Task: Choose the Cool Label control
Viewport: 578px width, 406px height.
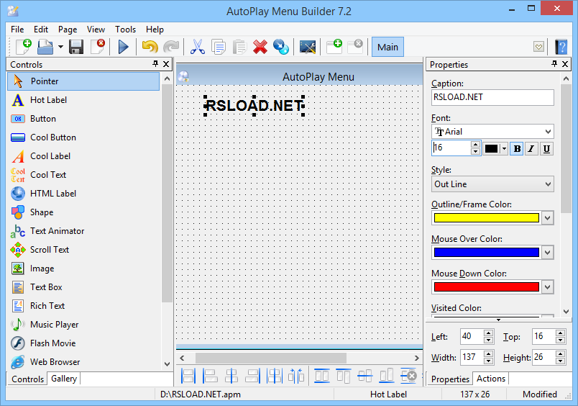Action: [83, 156]
